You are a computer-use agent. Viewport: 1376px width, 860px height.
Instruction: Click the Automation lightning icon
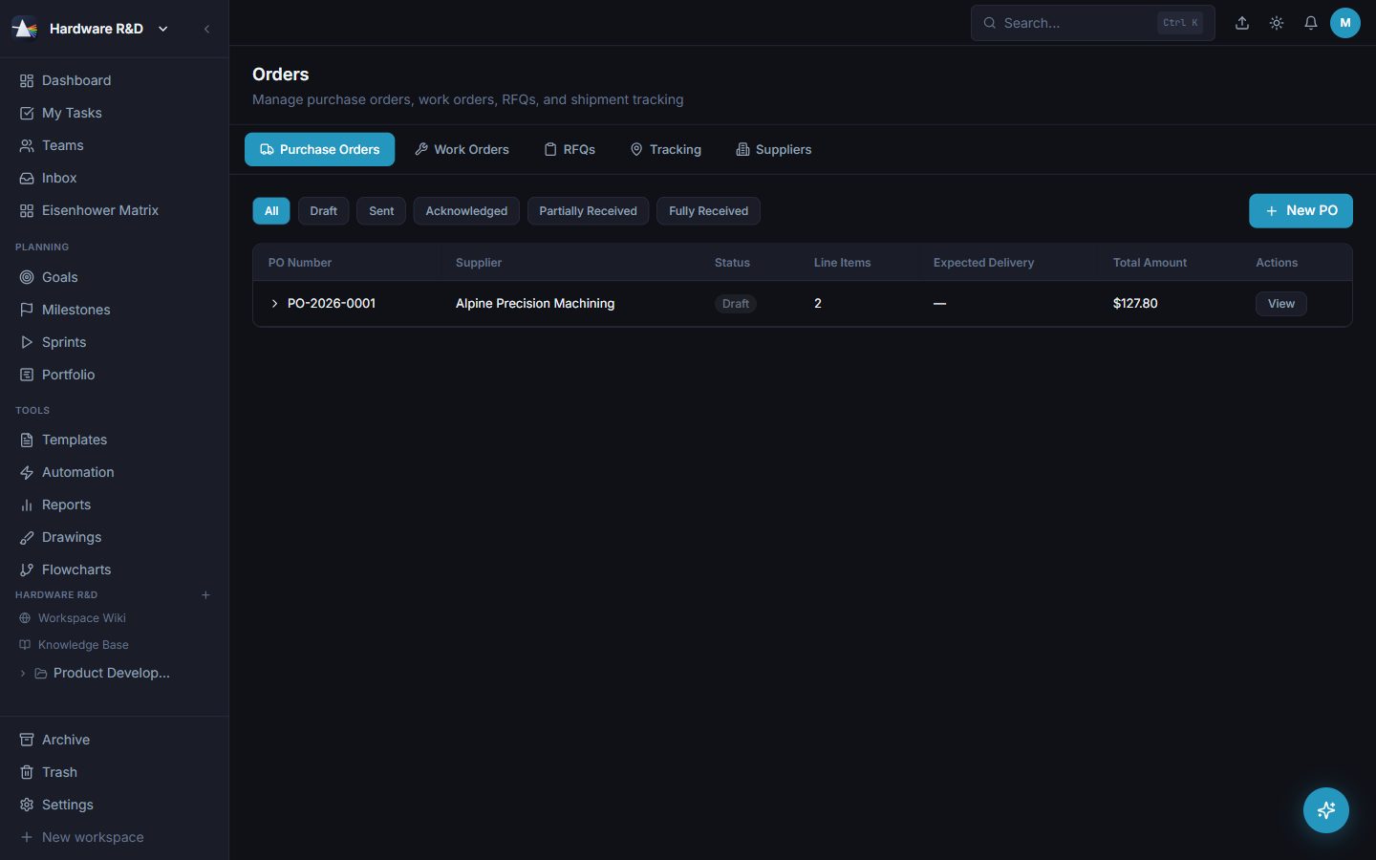pos(27,472)
